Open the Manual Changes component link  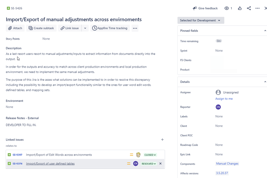pyautogui.click(x=227, y=164)
